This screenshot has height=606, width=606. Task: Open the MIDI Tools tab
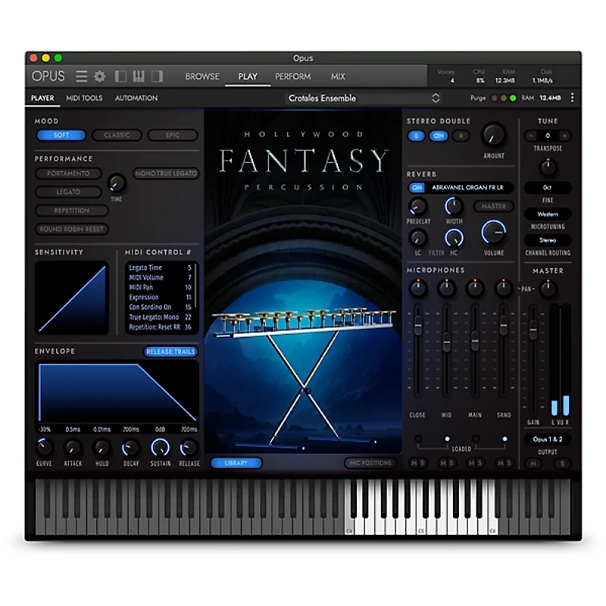(x=84, y=98)
